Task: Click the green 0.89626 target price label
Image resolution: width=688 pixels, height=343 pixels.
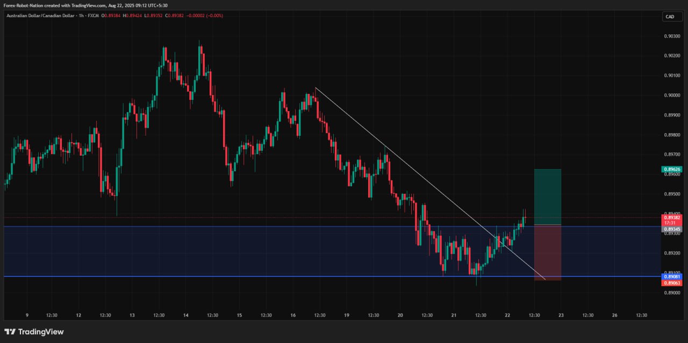Action: tap(672, 169)
